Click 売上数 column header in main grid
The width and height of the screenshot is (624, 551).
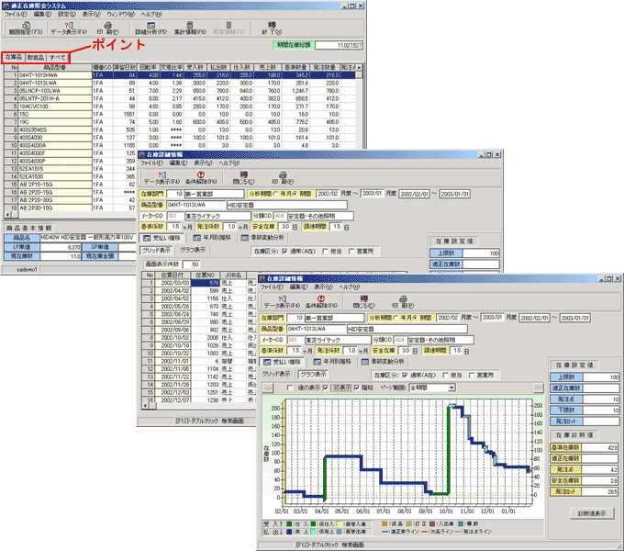click(267, 67)
